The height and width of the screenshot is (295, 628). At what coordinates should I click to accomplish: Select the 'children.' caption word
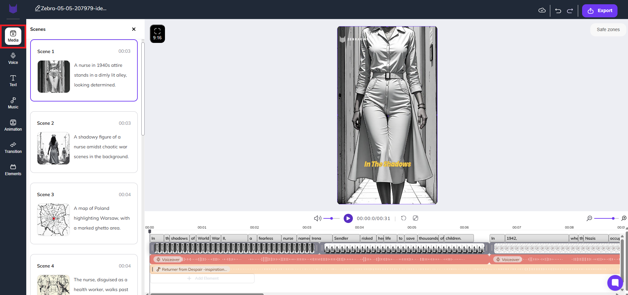(x=459, y=238)
